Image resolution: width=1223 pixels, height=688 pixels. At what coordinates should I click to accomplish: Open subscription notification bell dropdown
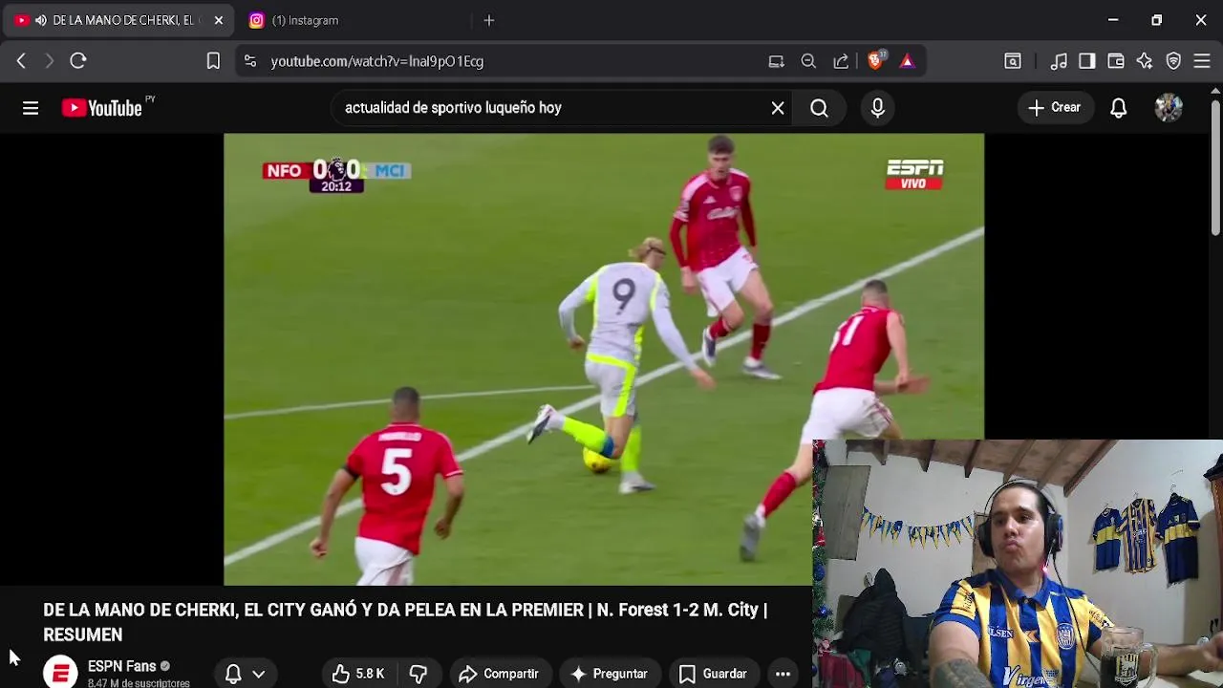(245, 674)
